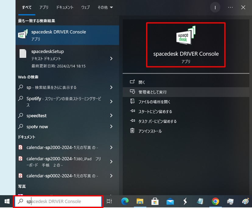Click the uninstall trash can icon
252x208 pixels.
[132, 130]
